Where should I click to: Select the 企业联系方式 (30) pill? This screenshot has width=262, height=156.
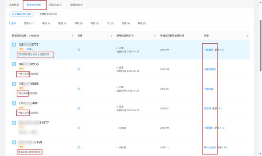(x=21, y=14)
